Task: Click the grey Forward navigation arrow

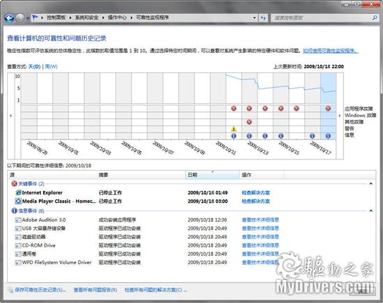Action: (x=20, y=18)
